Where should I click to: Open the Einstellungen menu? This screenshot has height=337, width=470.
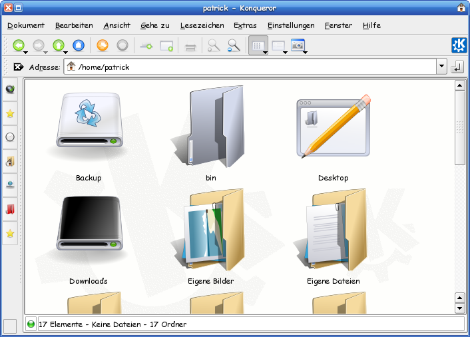tap(291, 25)
